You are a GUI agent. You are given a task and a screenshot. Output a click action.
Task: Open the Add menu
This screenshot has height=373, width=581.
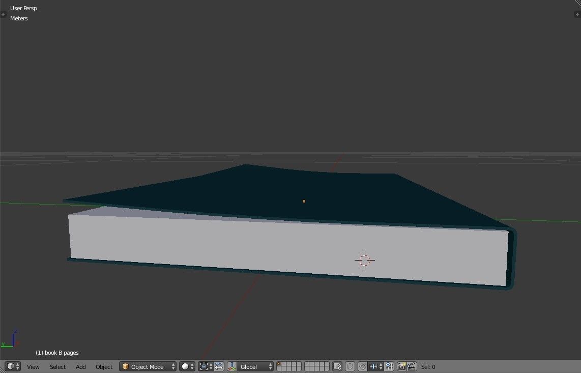coord(81,367)
